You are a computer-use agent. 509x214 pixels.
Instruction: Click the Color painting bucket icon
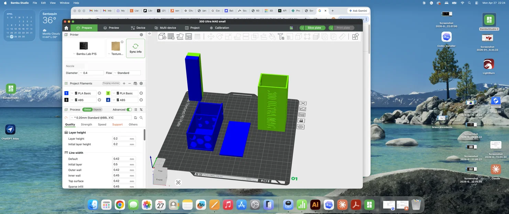[x=272, y=36]
